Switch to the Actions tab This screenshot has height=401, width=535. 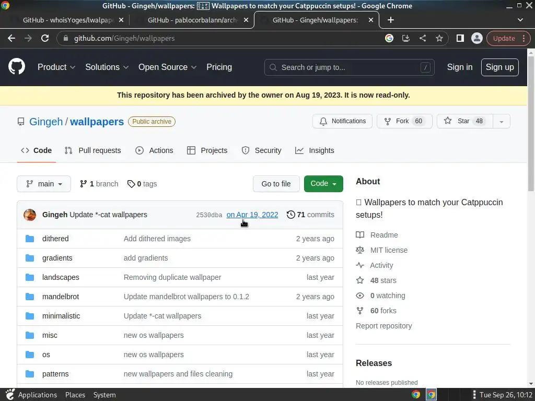coord(154,150)
